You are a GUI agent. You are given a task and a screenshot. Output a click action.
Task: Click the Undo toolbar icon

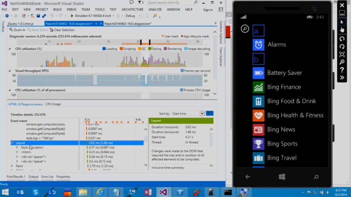pyautogui.click(x=52, y=16)
